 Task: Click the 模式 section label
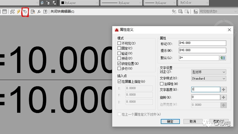[120, 38]
